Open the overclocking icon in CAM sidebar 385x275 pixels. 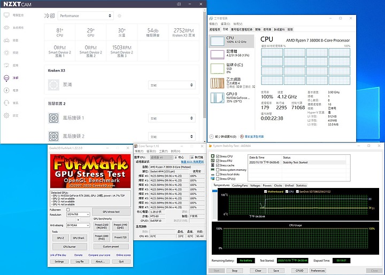(6, 65)
